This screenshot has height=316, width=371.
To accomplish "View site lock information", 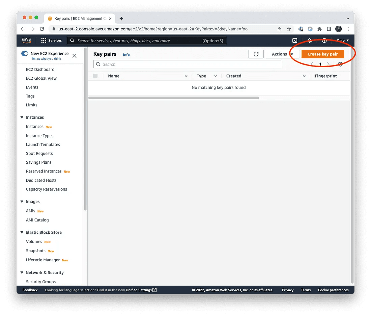I will tap(54, 29).
